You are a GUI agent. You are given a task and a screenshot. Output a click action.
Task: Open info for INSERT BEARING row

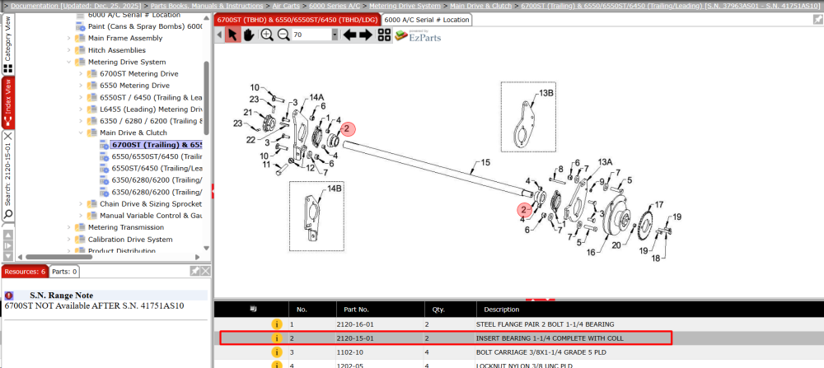click(x=277, y=338)
